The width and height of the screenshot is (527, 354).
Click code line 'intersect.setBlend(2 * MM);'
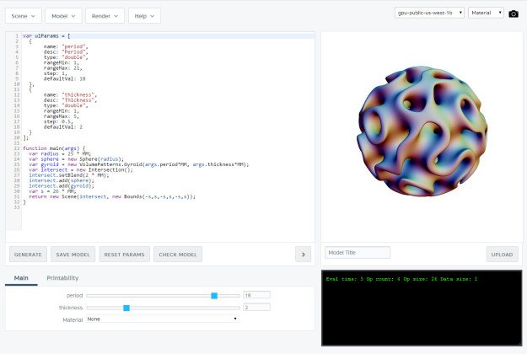pyautogui.click(x=68, y=175)
